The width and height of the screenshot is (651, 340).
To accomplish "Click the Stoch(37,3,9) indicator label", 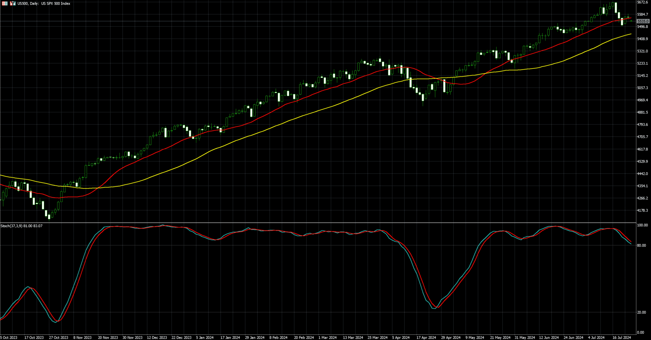I will (x=21, y=226).
